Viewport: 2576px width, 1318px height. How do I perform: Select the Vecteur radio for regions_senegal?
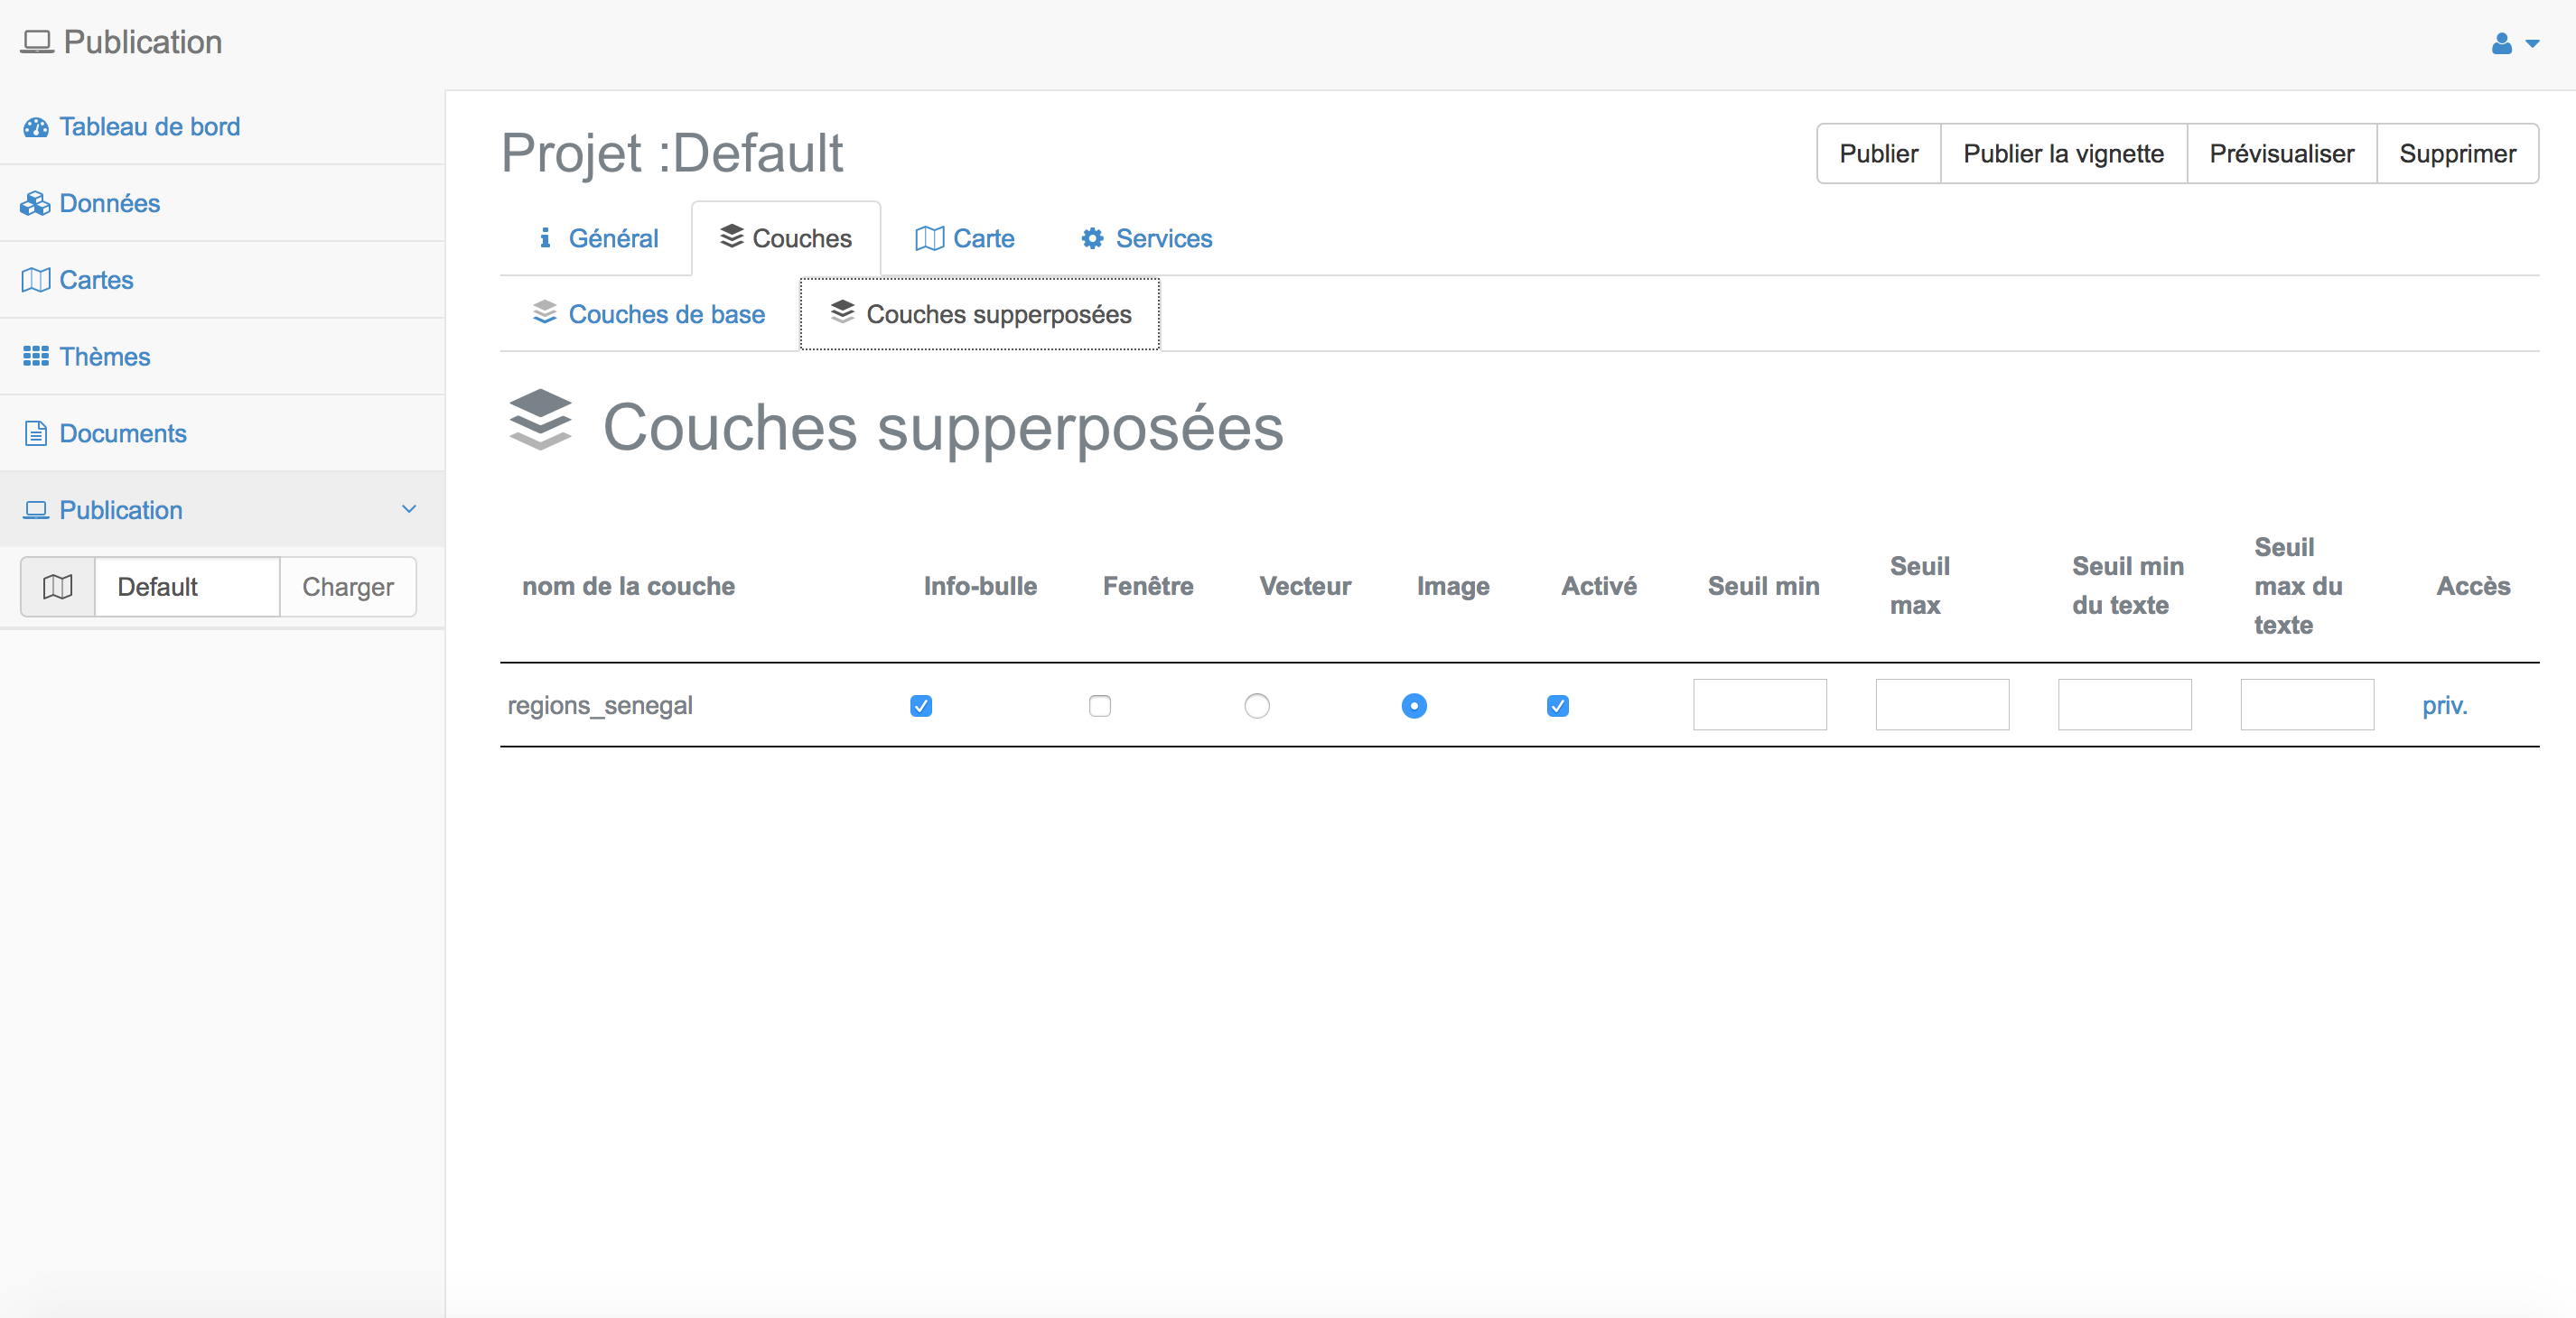coord(1257,707)
